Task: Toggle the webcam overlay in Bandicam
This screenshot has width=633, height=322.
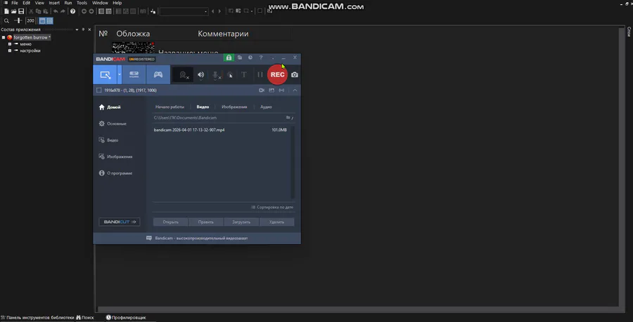Action: 183,74
